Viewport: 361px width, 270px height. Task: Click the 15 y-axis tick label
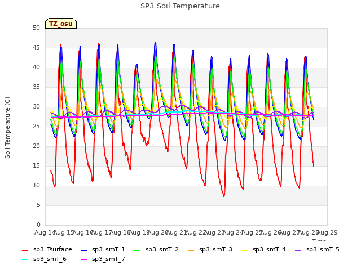tap(36, 166)
